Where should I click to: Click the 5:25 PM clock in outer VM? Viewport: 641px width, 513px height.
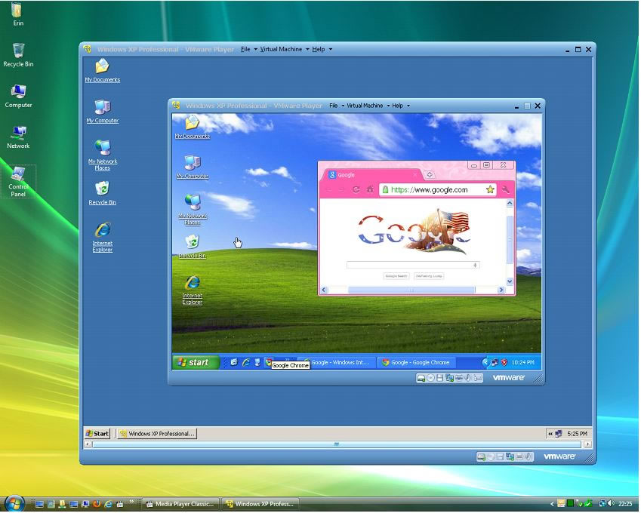click(577, 434)
